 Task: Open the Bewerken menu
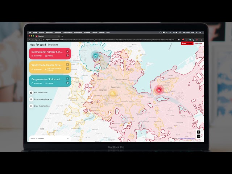point(49,33)
